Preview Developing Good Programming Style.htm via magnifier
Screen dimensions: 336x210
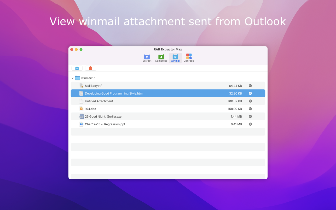pos(250,94)
